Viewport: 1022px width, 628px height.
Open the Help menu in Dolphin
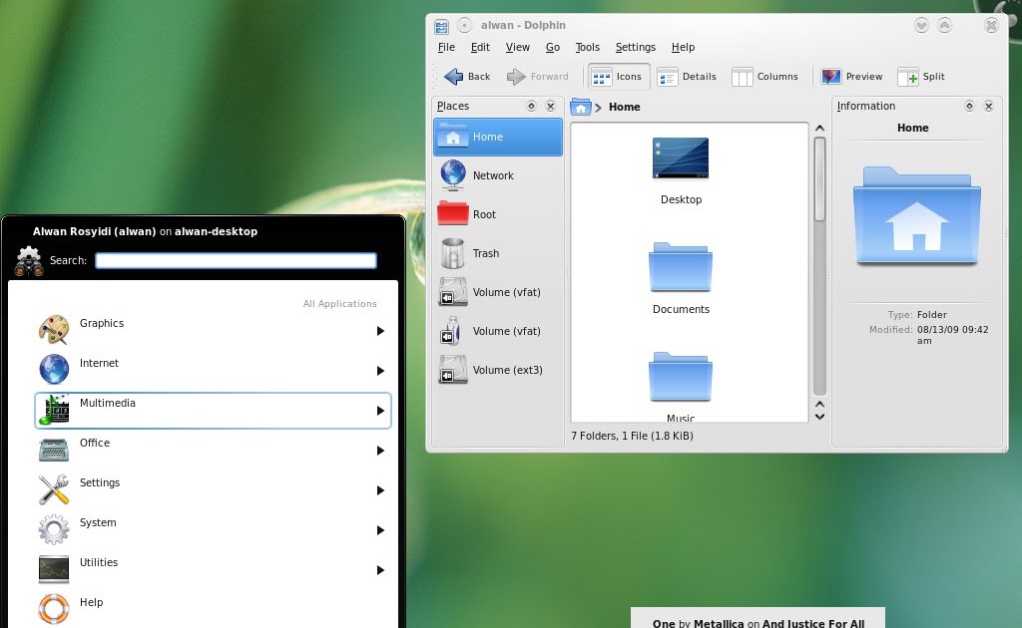[x=683, y=47]
